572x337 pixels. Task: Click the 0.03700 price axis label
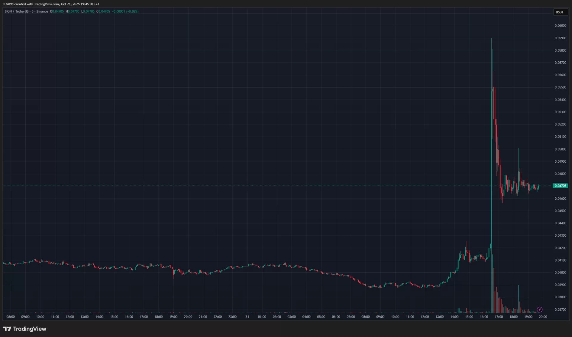coord(560,310)
